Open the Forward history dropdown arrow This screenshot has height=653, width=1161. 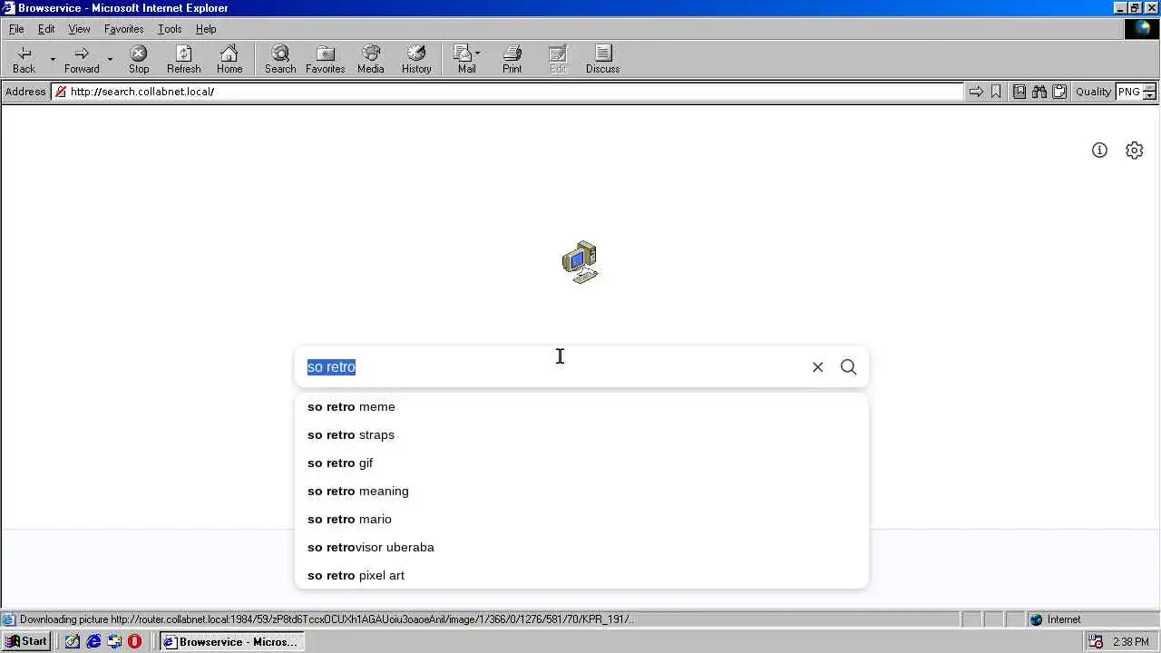(x=110, y=60)
